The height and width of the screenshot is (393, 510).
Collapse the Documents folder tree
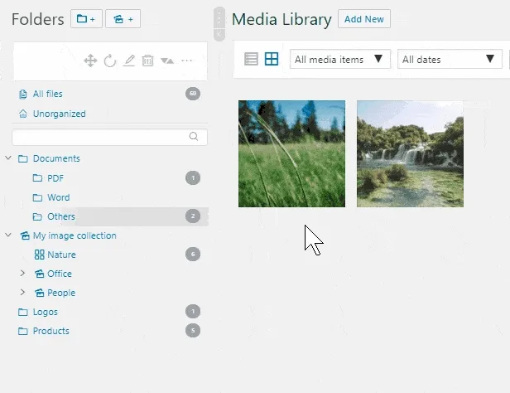(8, 158)
